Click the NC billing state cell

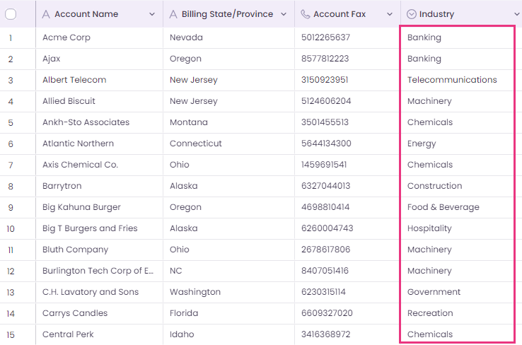click(x=228, y=271)
